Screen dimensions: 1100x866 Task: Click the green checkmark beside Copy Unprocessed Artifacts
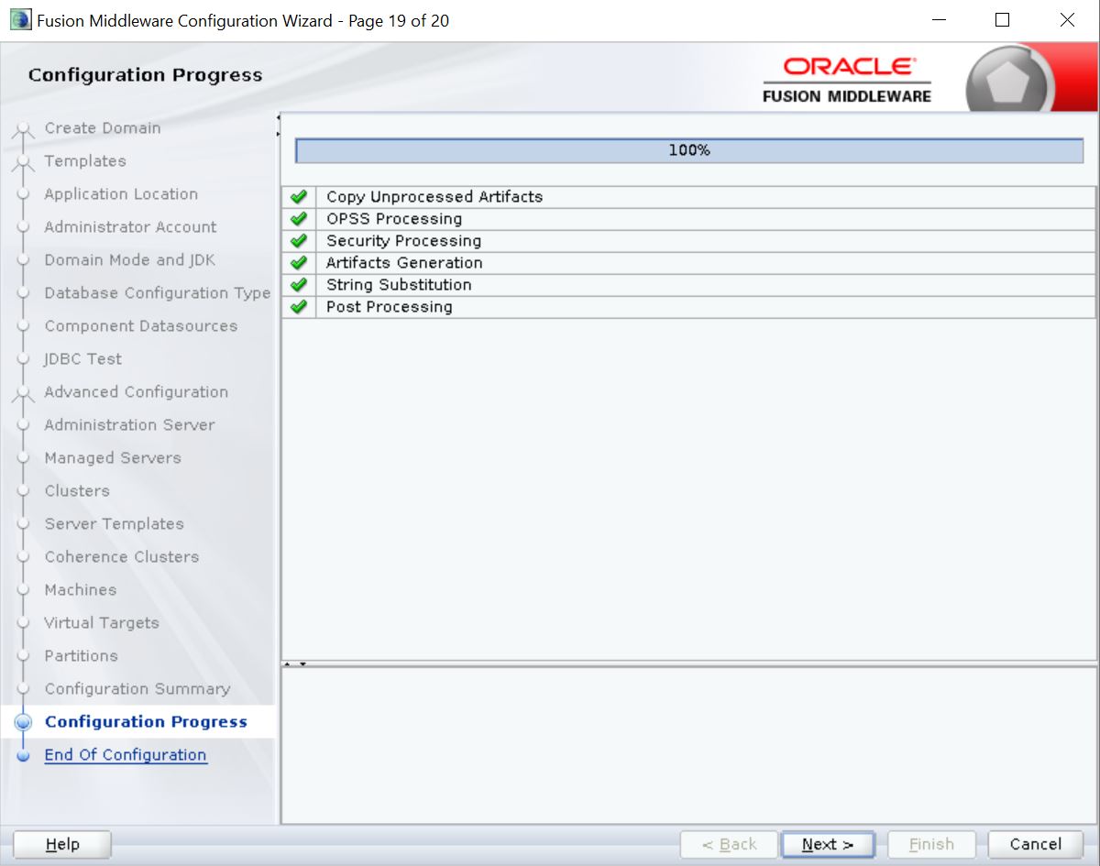pyautogui.click(x=298, y=197)
